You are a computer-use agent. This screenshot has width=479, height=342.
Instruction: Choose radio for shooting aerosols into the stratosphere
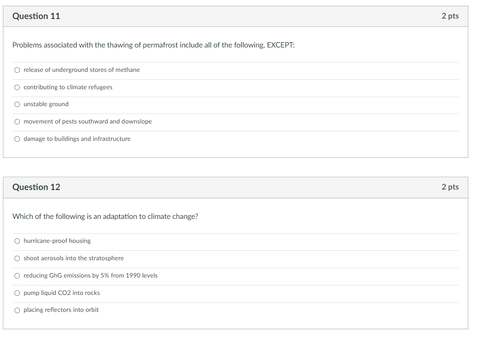pyautogui.click(x=17, y=259)
